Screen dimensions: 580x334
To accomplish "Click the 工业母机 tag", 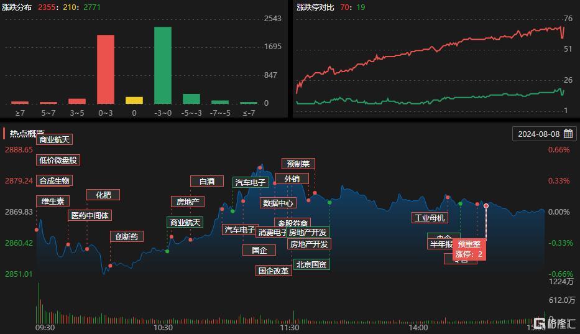I will pyautogui.click(x=430, y=218).
